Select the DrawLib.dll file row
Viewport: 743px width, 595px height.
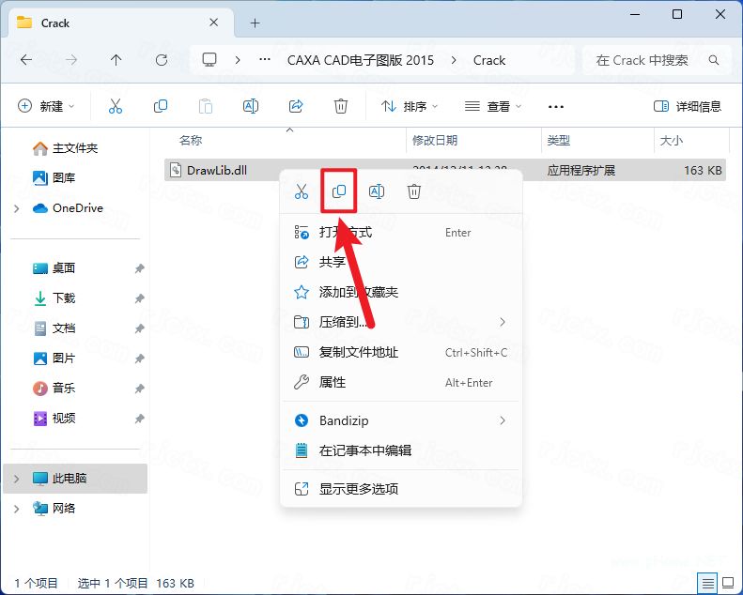(445, 170)
